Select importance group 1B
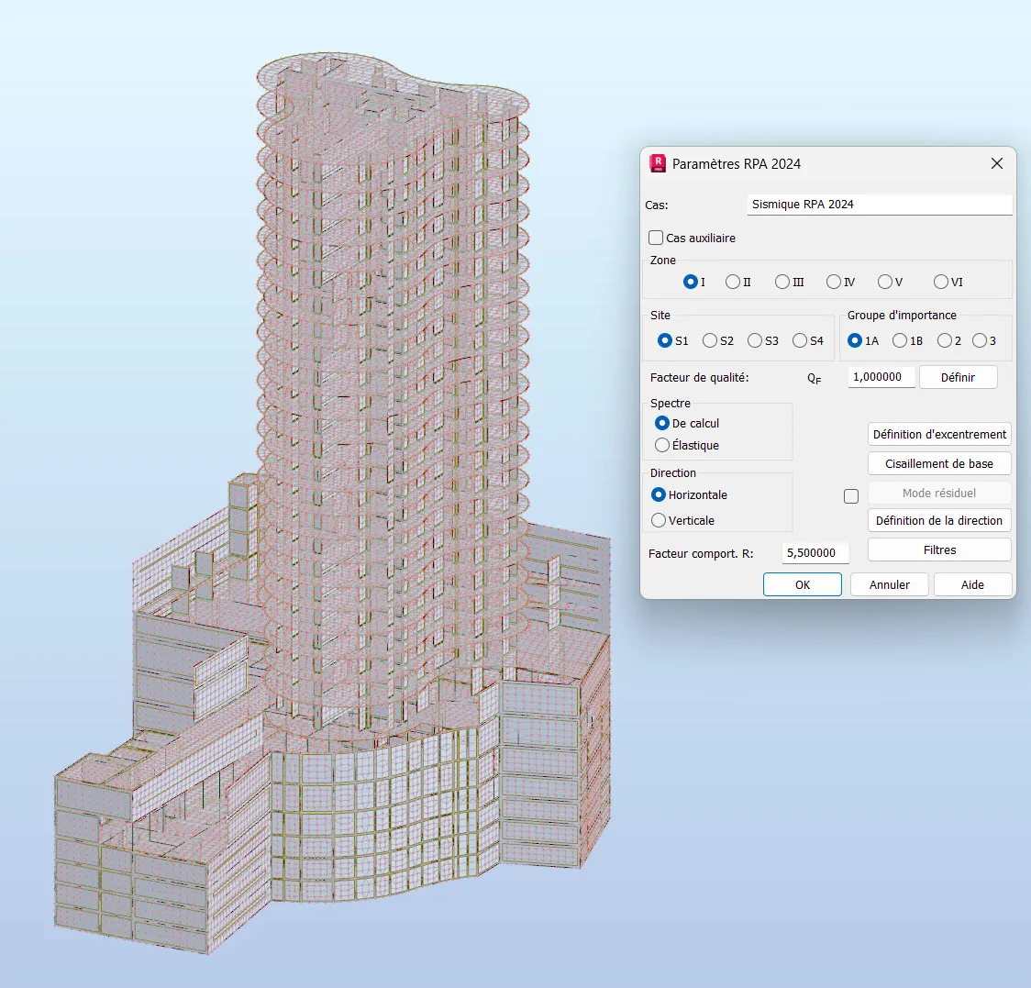The width and height of the screenshot is (1031, 988). (900, 340)
